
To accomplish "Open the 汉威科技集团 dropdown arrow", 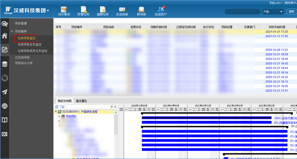I will click(48, 11).
